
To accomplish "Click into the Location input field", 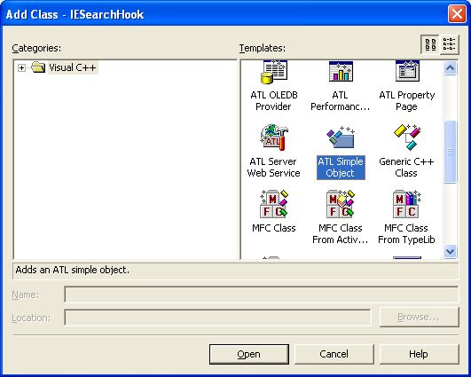I will [x=218, y=318].
